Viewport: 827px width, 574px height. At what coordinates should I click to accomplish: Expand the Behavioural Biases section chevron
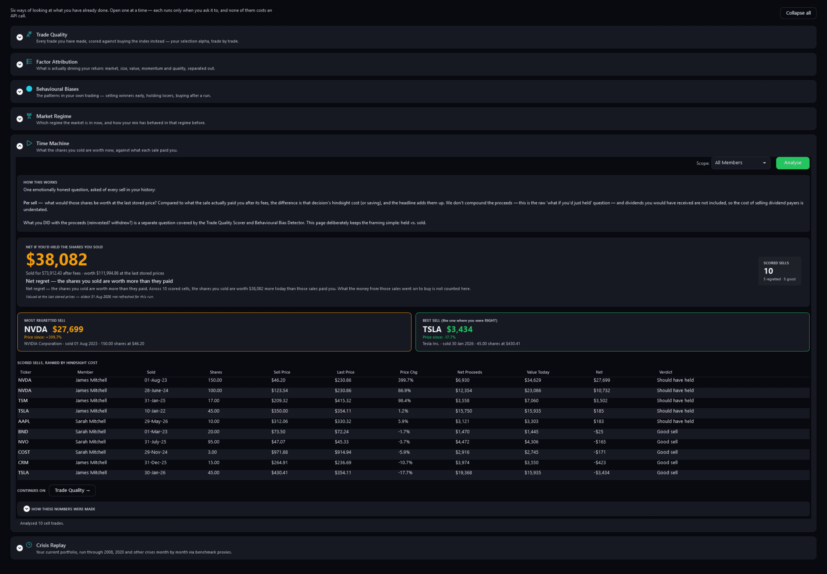pos(20,92)
